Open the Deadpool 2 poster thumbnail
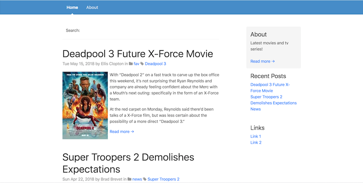This screenshot has width=363, height=183. click(85, 106)
